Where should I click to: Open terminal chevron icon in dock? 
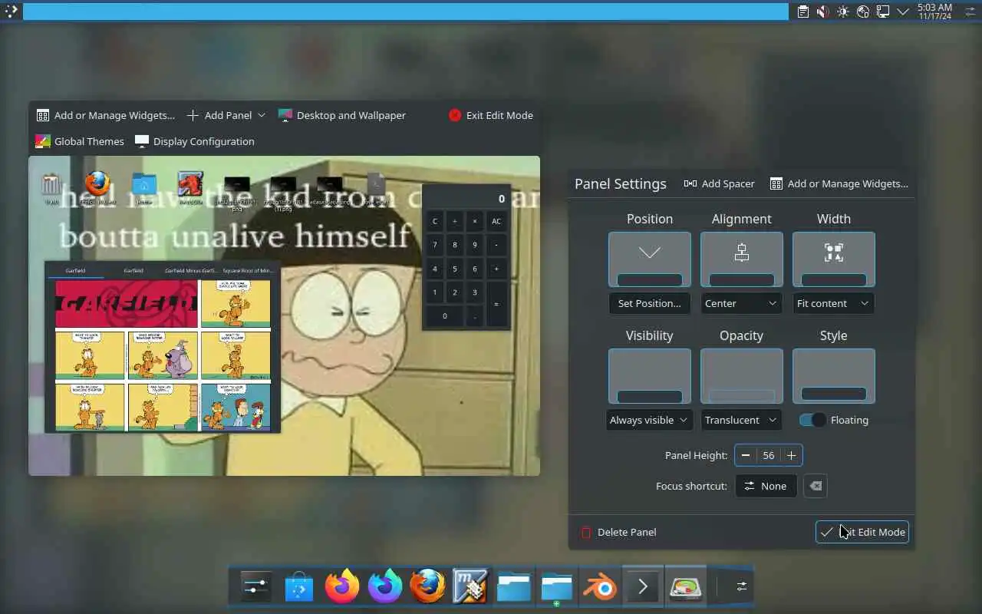tap(643, 588)
